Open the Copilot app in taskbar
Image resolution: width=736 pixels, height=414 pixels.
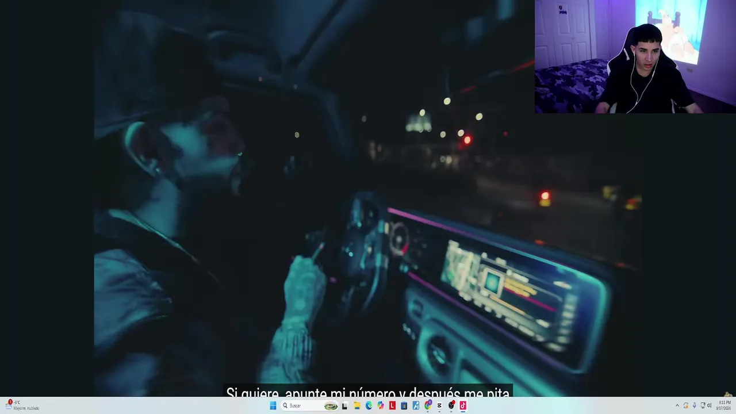tap(381, 405)
